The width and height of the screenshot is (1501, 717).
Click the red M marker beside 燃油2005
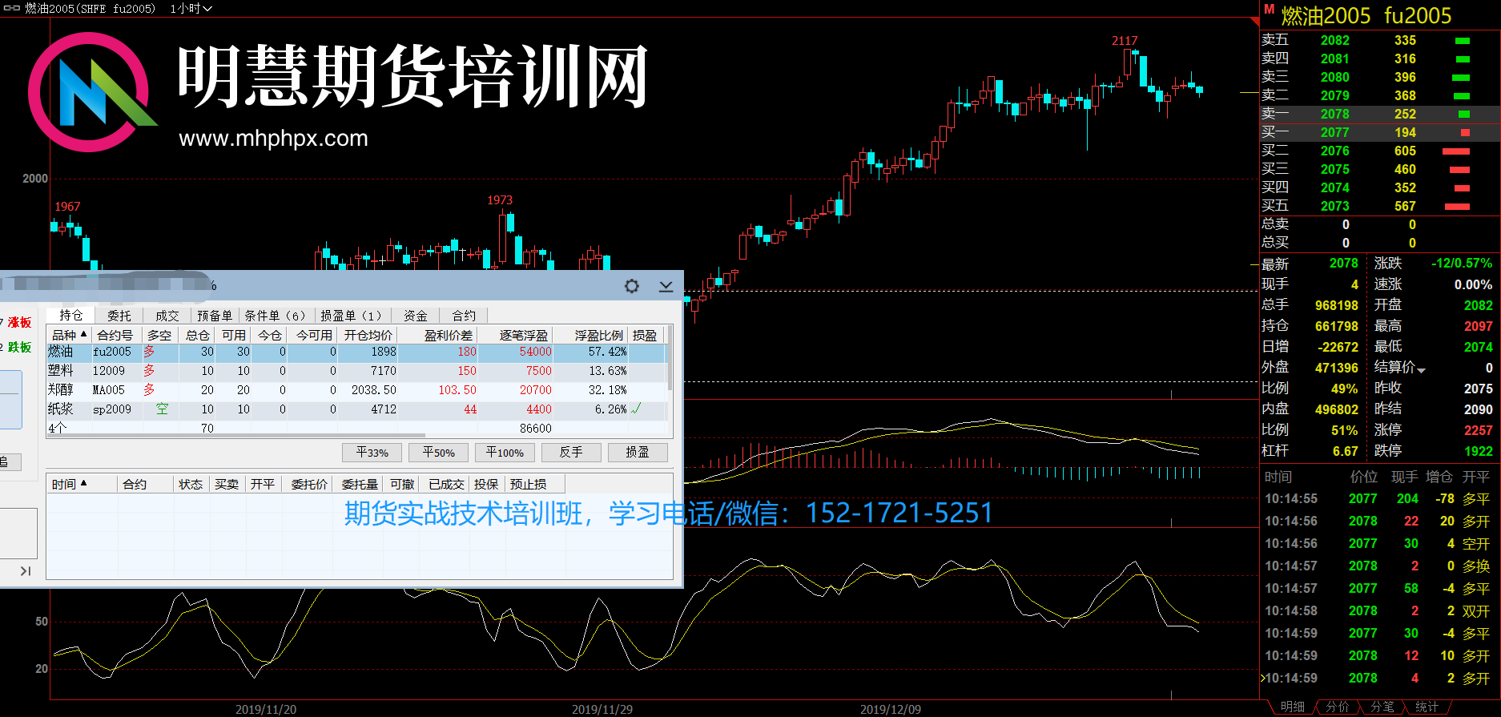pyautogui.click(x=1269, y=9)
